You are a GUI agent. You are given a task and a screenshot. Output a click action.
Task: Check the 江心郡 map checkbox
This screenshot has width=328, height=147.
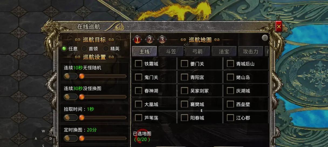coord(230,117)
